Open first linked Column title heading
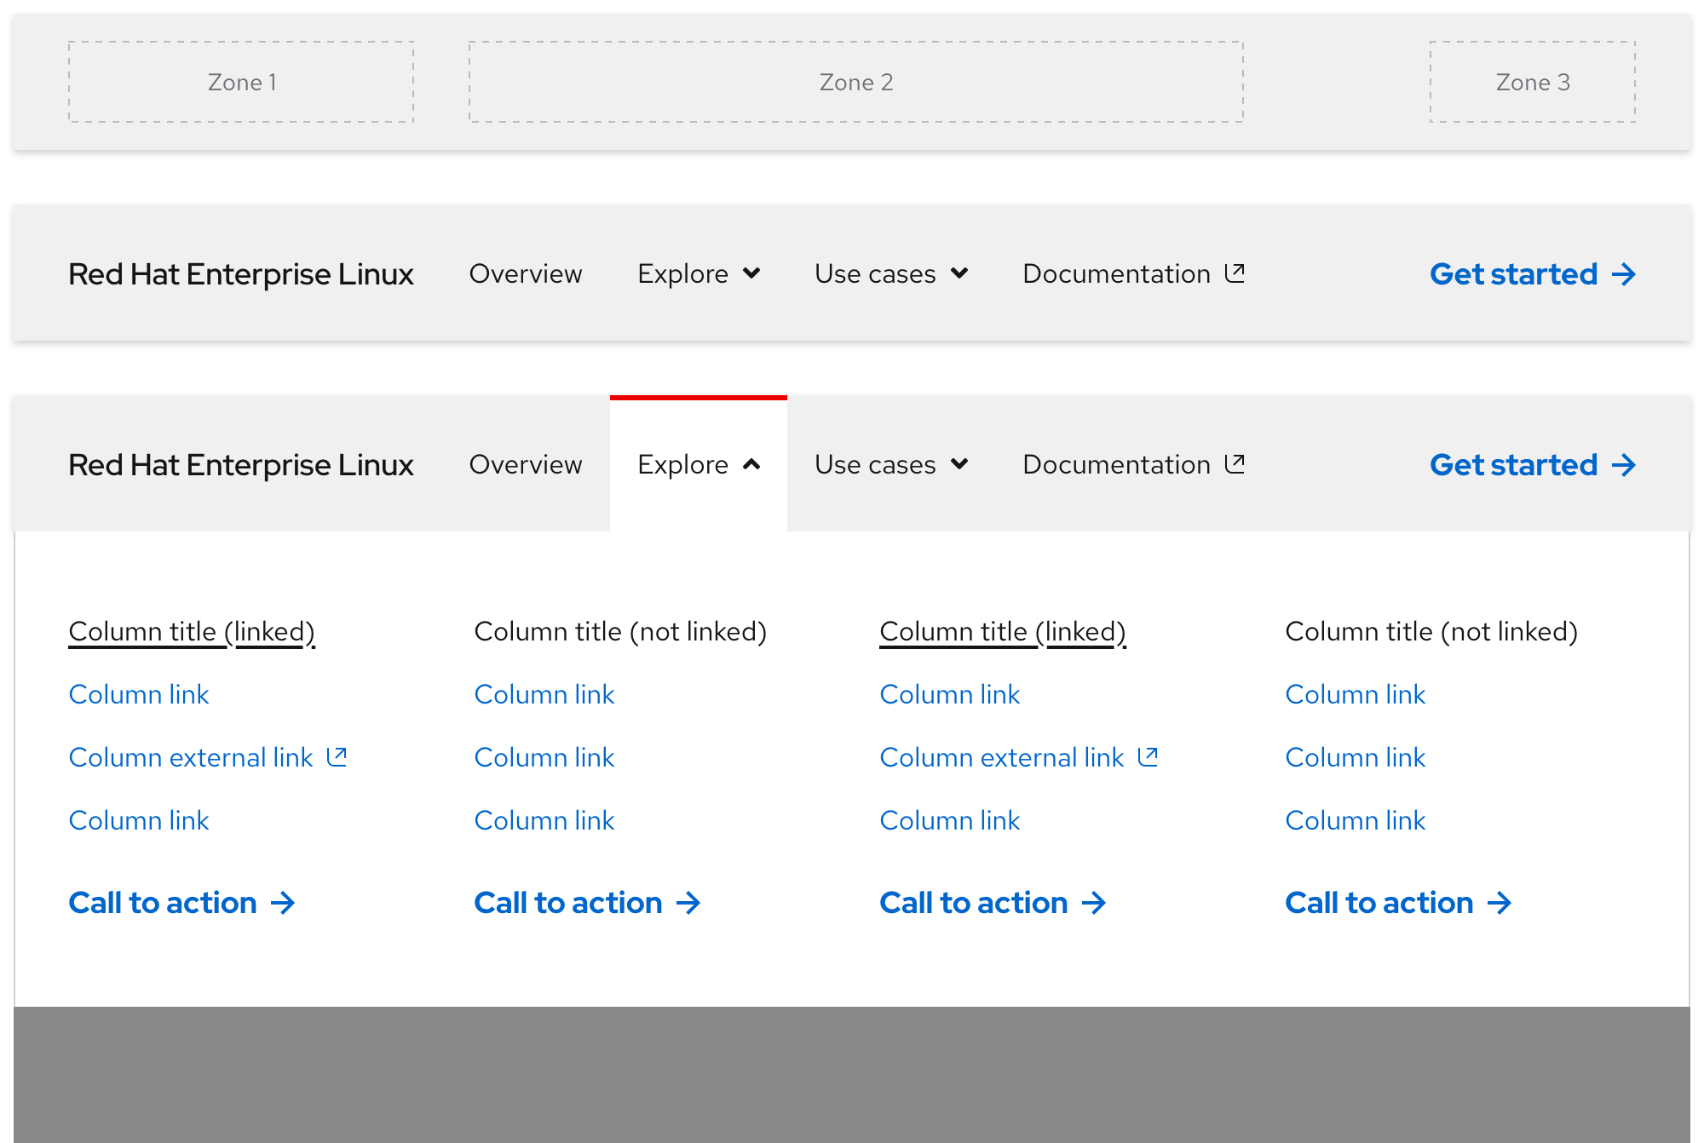 pos(192,632)
